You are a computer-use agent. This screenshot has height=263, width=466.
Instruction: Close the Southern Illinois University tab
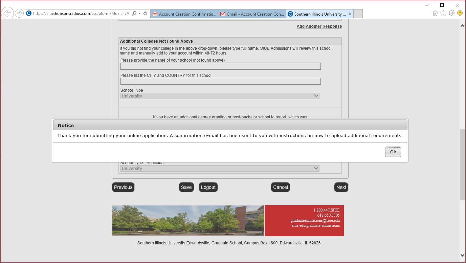point(350,14)
